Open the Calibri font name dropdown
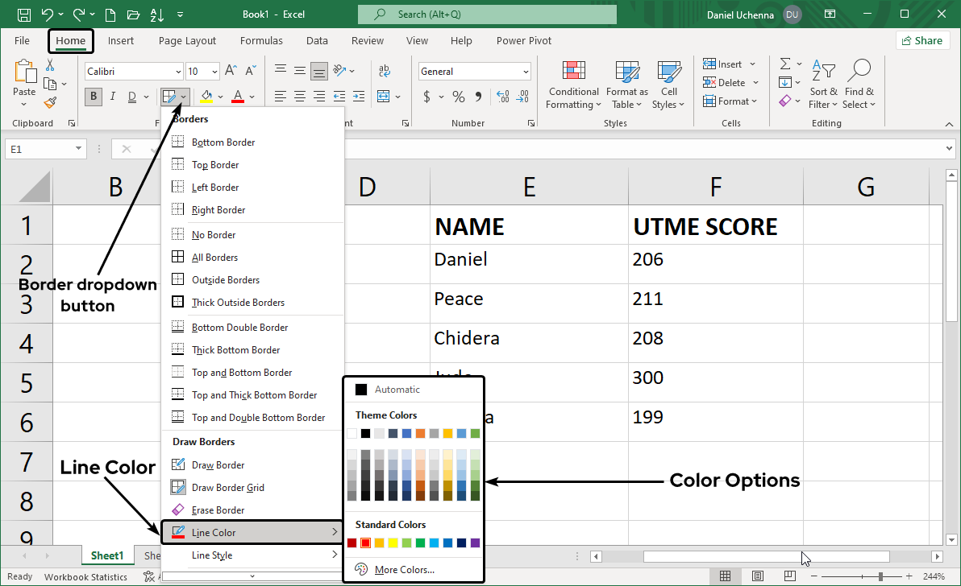The image size is (961, 586). pyautogui.click(x=134, y=72)
